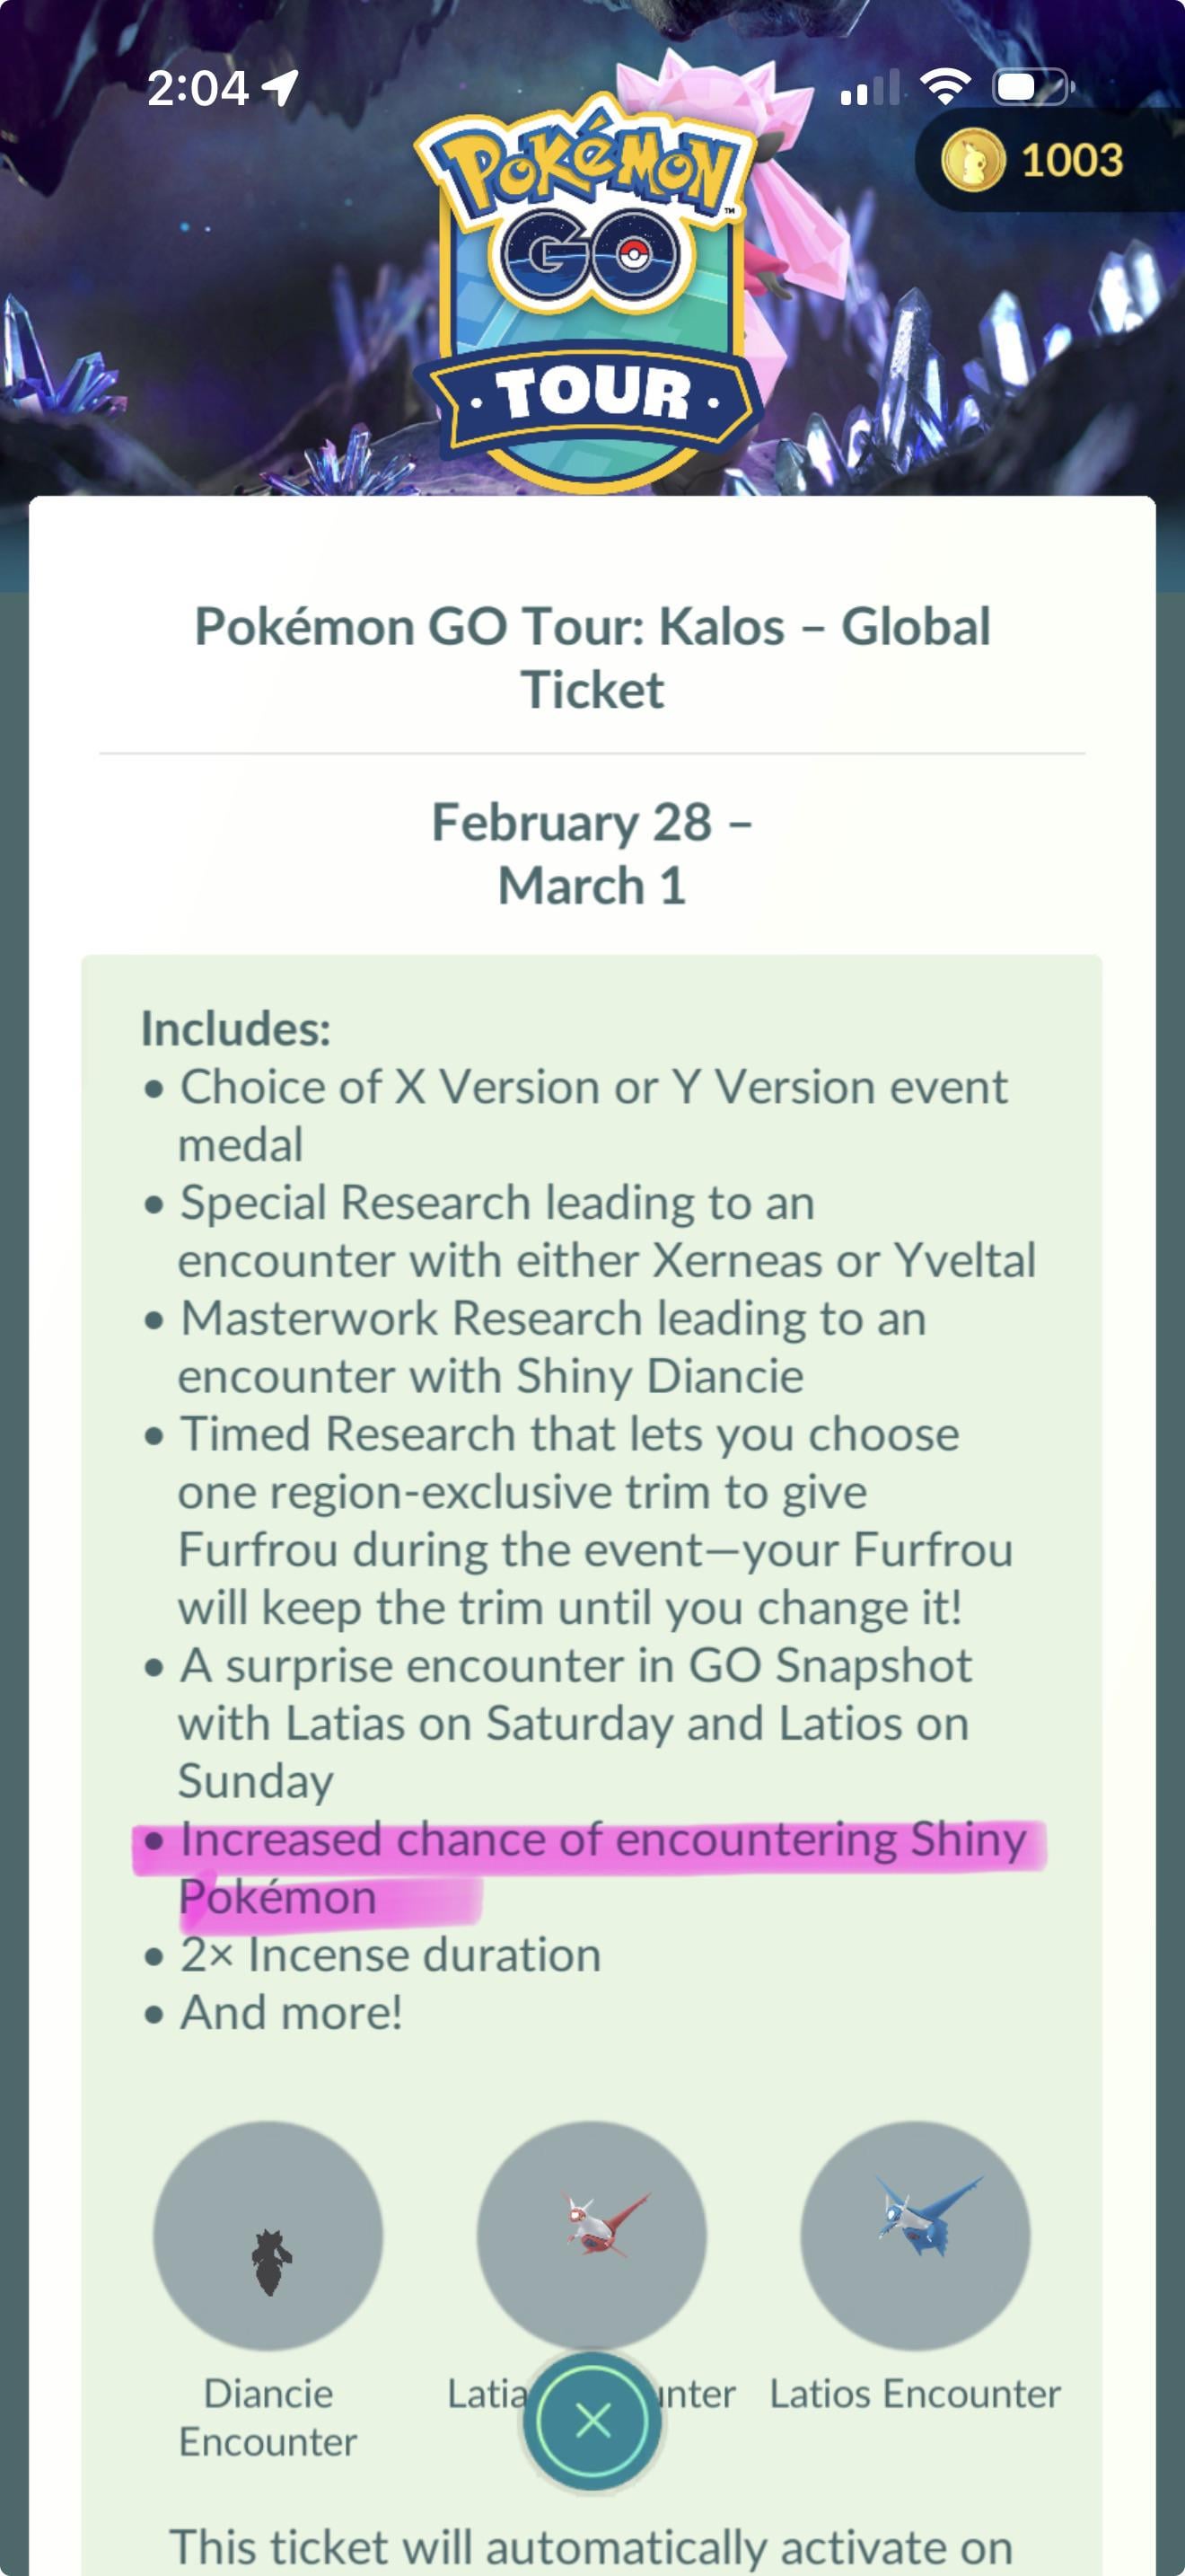Tap the 2:04 clock in status bar
This screenshot has width=1185, height=2576.
coord(197,88)
